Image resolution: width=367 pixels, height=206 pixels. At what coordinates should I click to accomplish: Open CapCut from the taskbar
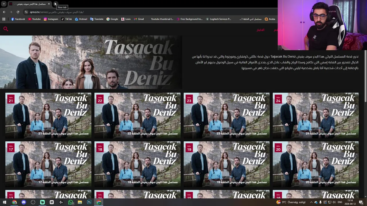[52, 202]
